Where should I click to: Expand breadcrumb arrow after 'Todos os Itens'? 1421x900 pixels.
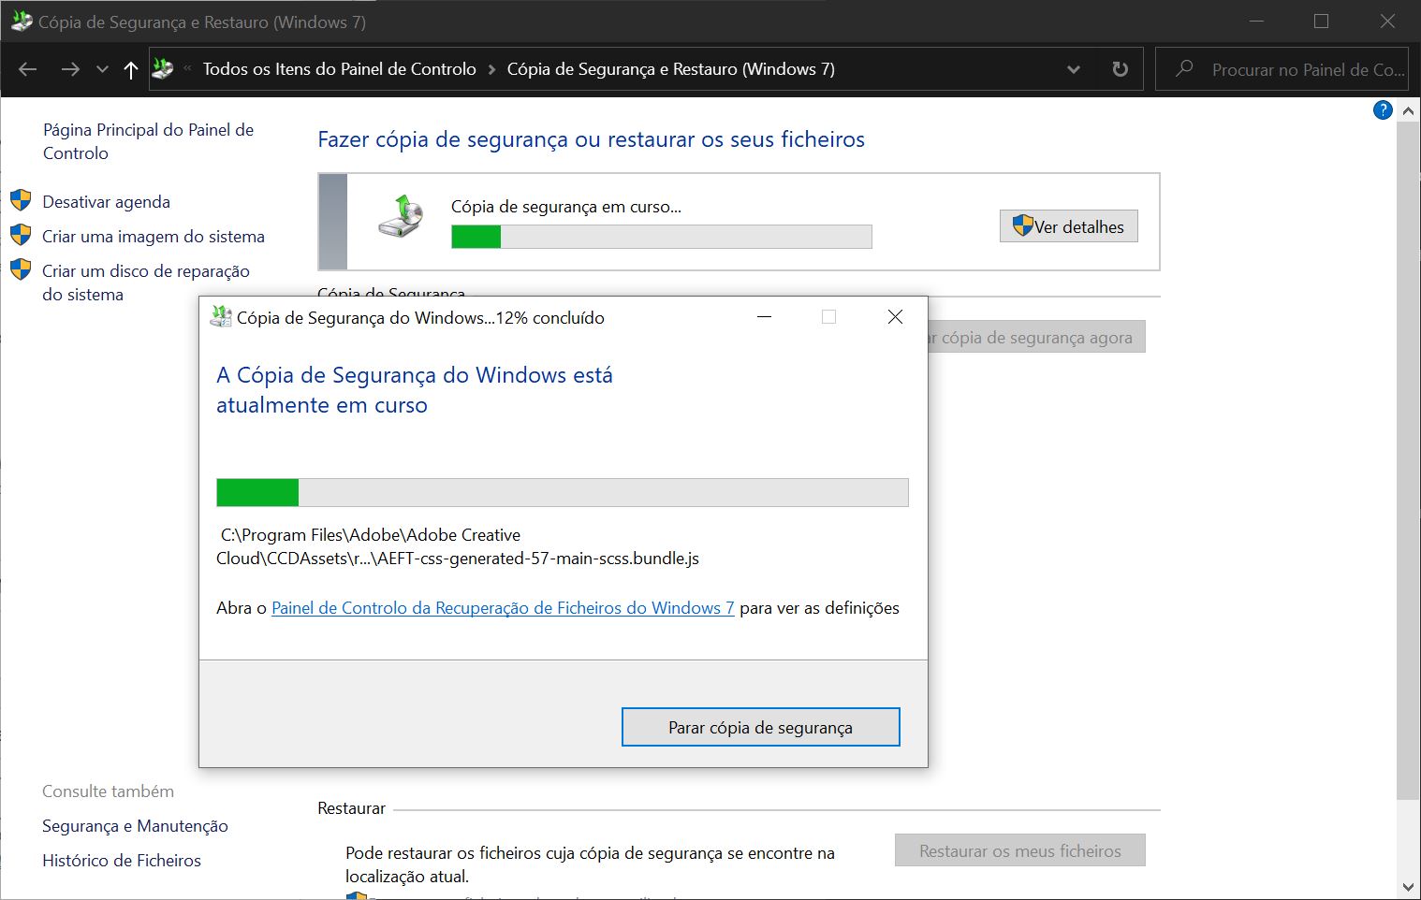pyautogui.click(x=491, y=69)
